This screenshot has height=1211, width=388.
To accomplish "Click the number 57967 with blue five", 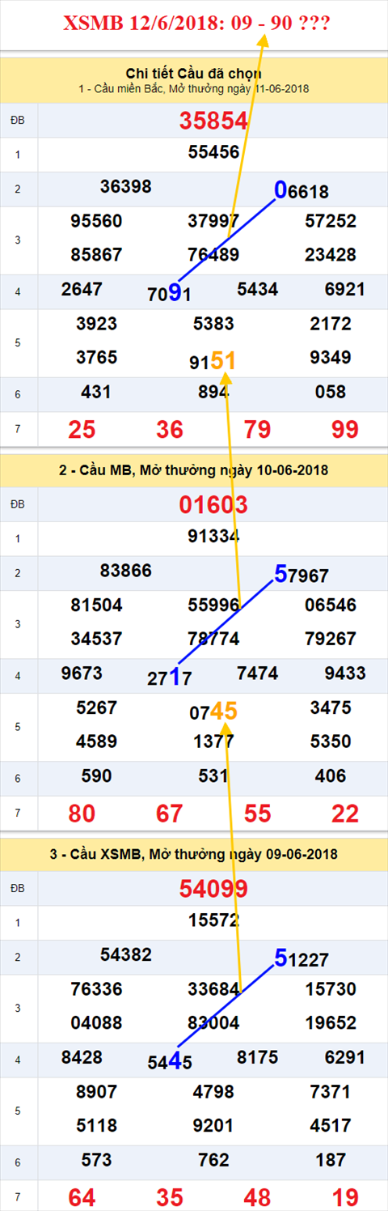I will [302, 575].
